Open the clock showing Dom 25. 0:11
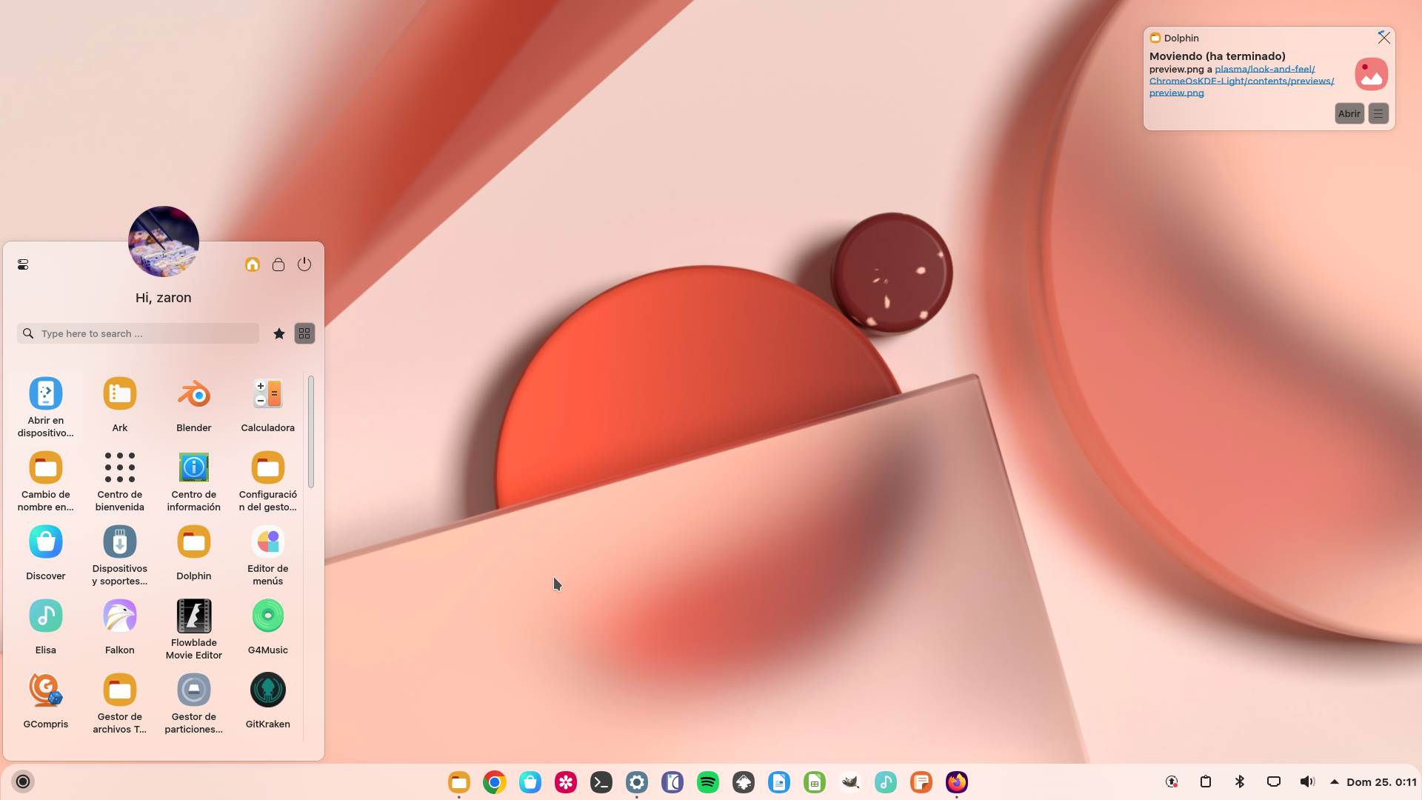This screenshot has width=1422, height=800. point(1381,782)
